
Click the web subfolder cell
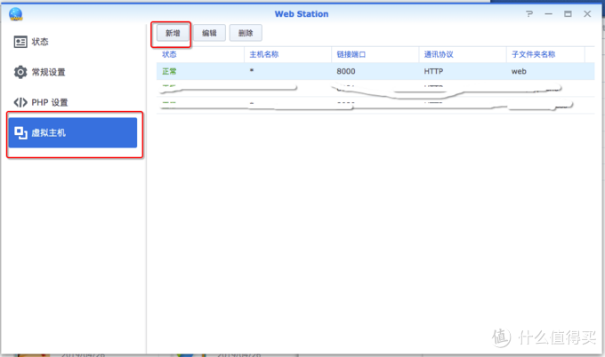pyautogui.click(x=519, y=71)
